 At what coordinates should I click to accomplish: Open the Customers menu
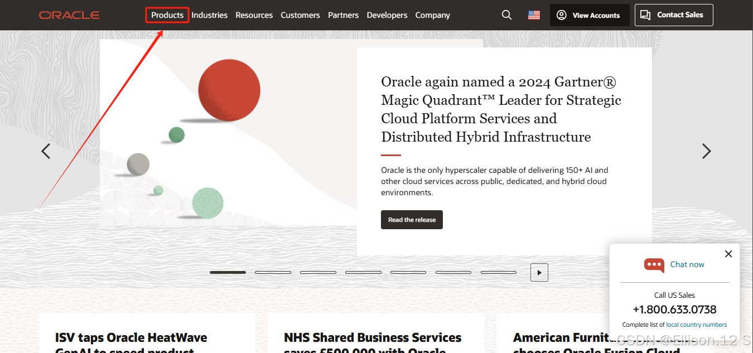[x=301, y=15]
